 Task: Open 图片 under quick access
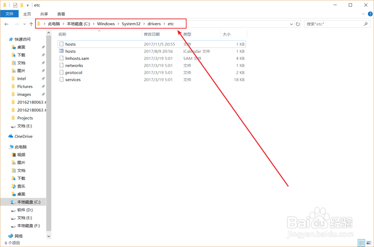click(21, 71)
